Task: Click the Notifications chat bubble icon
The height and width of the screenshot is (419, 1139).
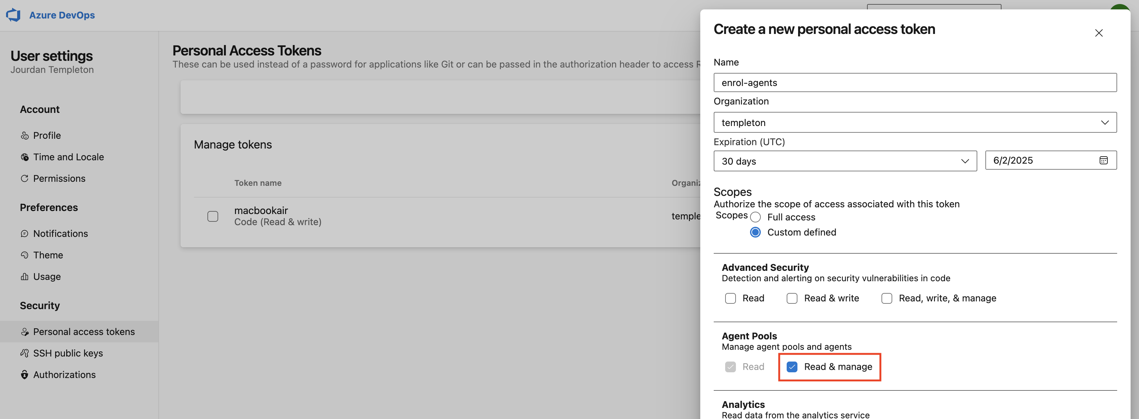Action: [25, 234]
